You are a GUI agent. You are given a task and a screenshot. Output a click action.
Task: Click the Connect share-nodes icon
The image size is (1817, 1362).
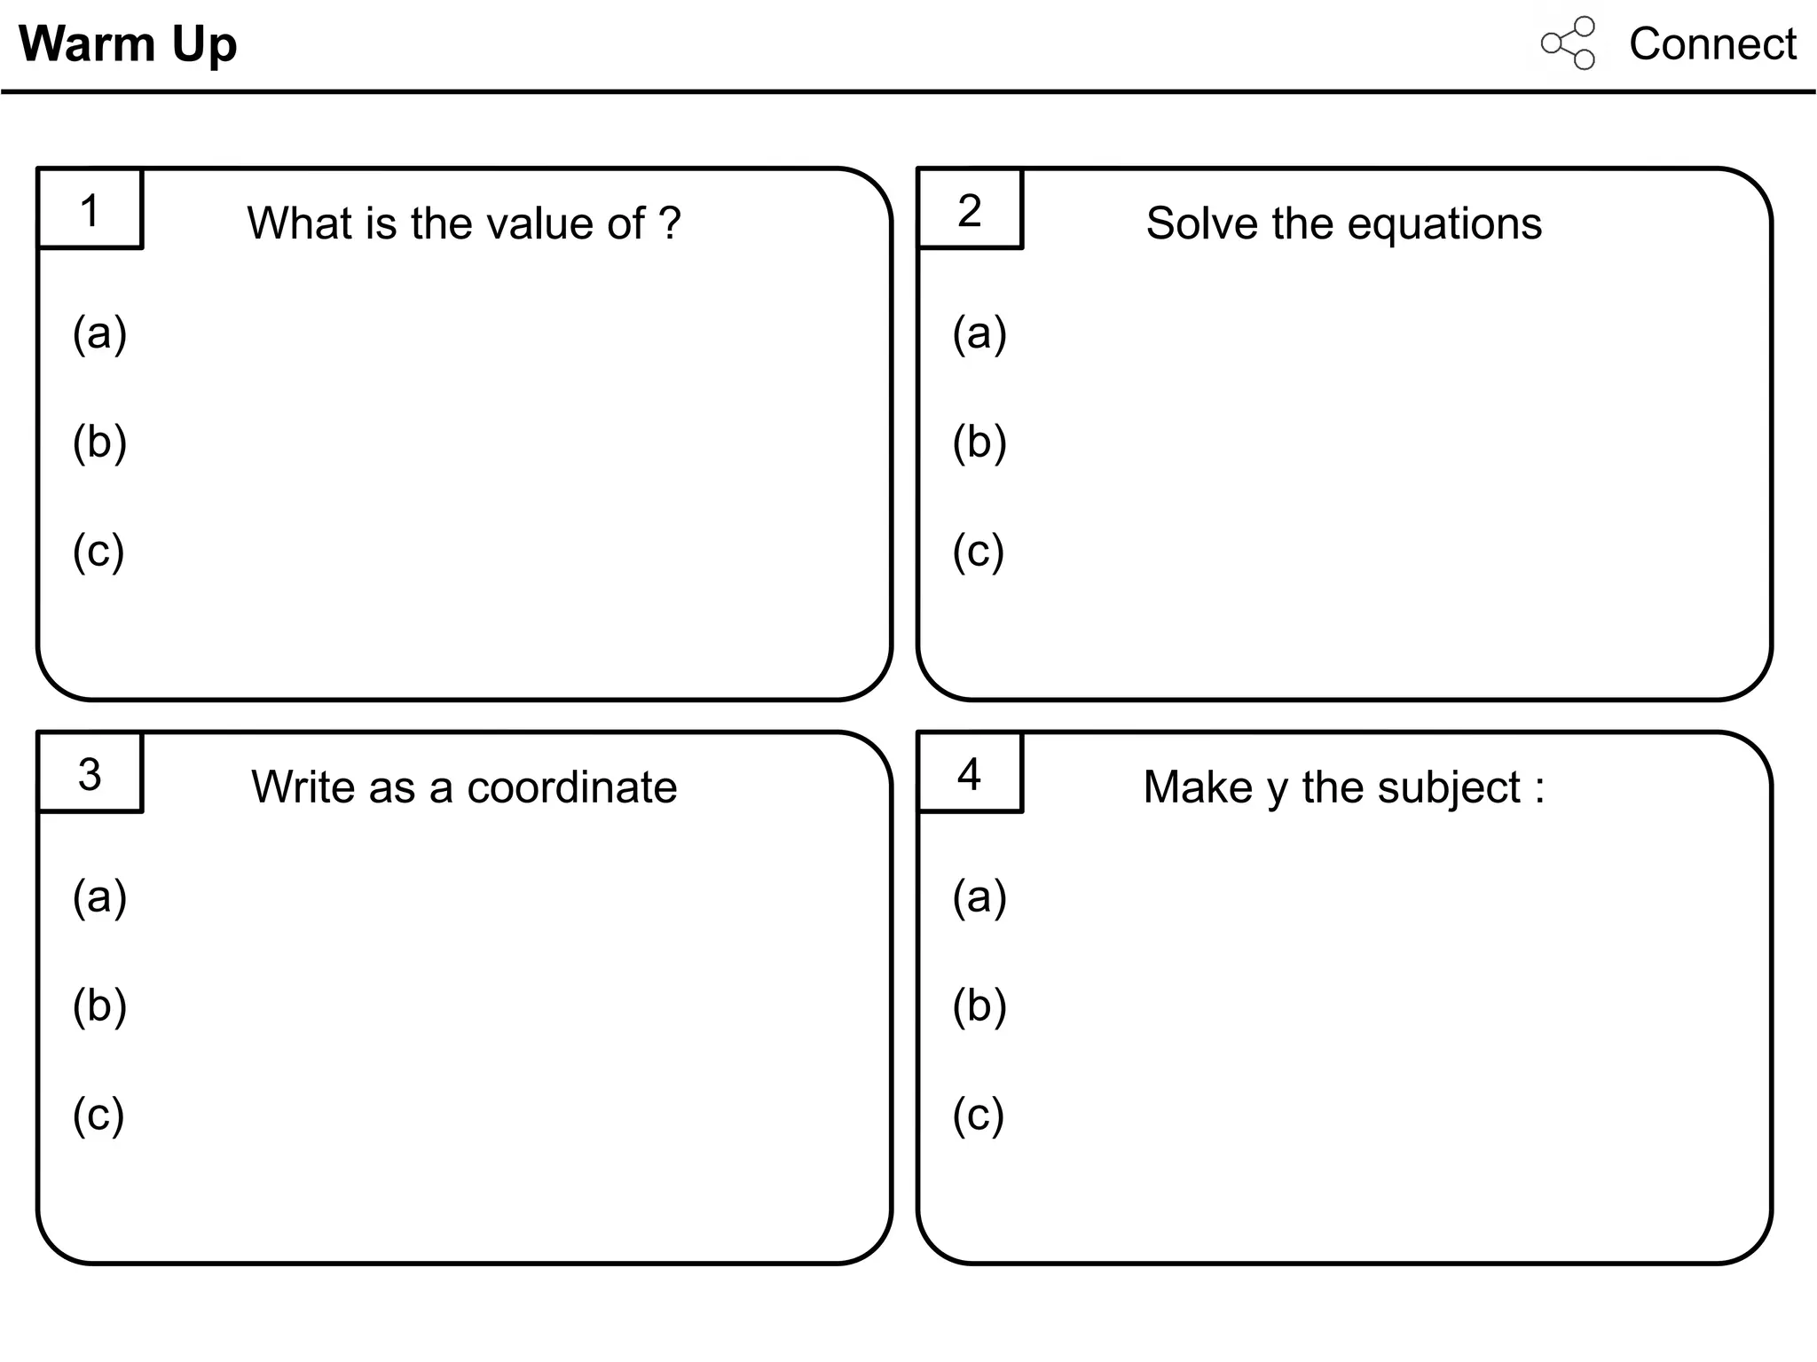1568,43
